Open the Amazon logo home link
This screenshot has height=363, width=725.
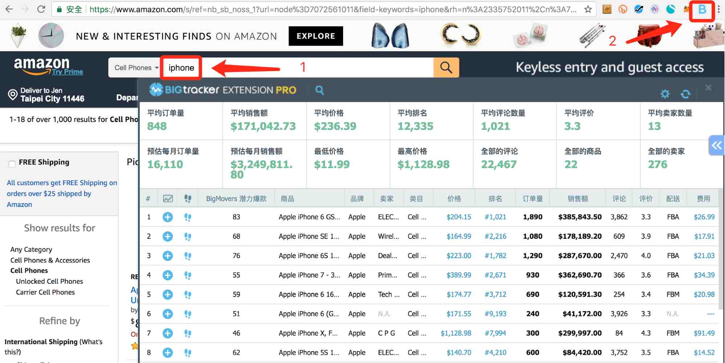pos(41,65)
